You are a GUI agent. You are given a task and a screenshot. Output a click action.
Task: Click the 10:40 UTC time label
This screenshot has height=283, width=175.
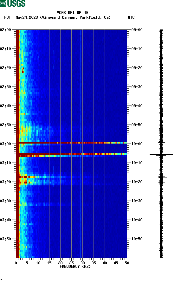click(x=137, y=220)
